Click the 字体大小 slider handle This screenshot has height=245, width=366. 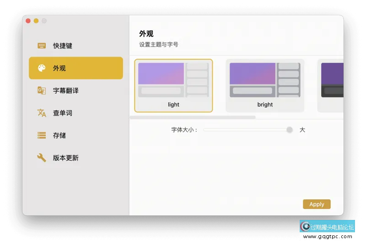[290, 130]
